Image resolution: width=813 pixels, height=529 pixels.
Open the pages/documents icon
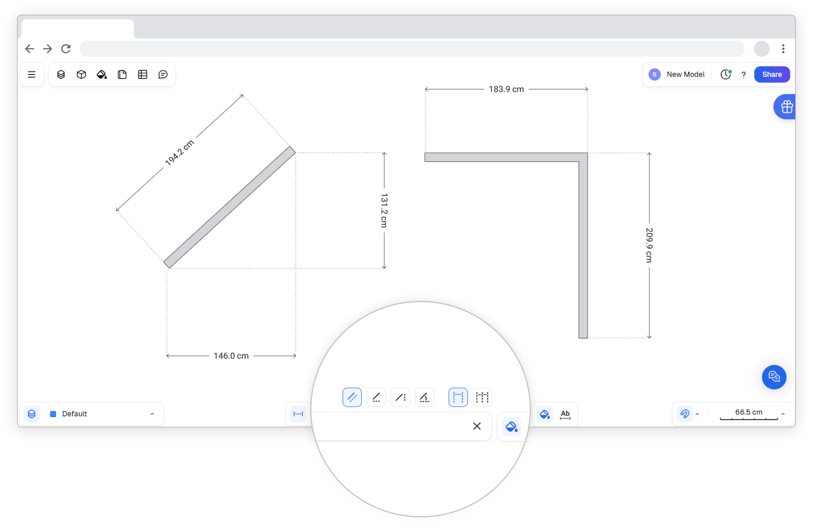(122, 74)
